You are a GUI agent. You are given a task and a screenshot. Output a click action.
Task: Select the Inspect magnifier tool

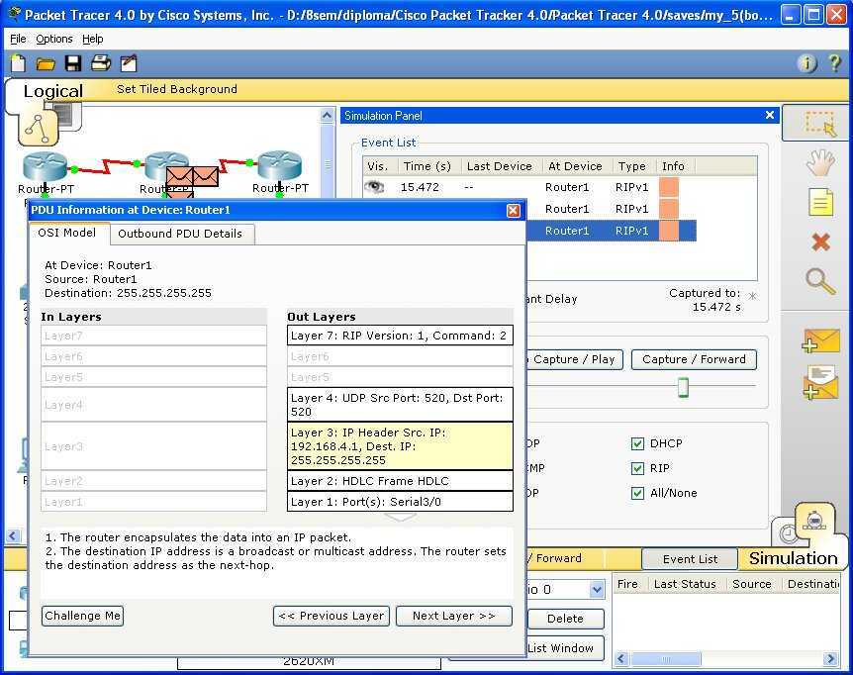click(820, 281)
